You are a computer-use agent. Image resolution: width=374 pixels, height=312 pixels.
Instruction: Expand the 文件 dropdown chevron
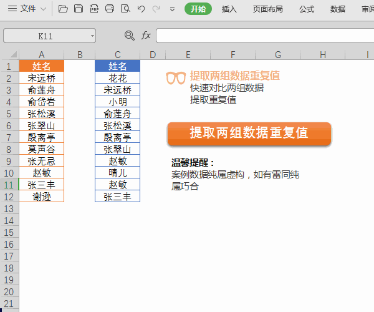[x=43, y=9]
